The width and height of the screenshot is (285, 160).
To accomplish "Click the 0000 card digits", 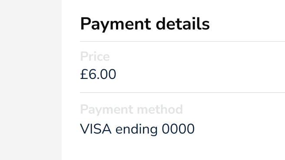I will 178,129.
